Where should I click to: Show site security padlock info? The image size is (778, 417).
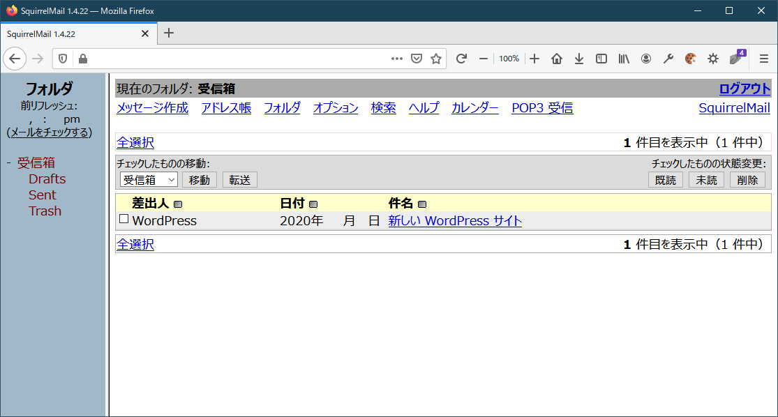[83, 59]
